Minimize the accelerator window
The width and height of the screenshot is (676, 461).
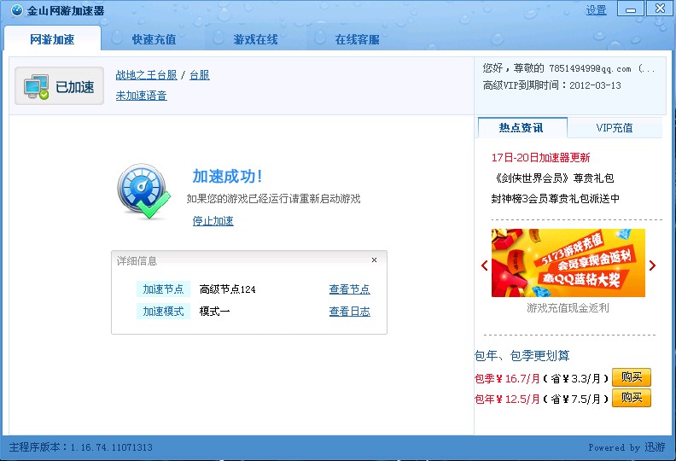(x=631, y=9)
